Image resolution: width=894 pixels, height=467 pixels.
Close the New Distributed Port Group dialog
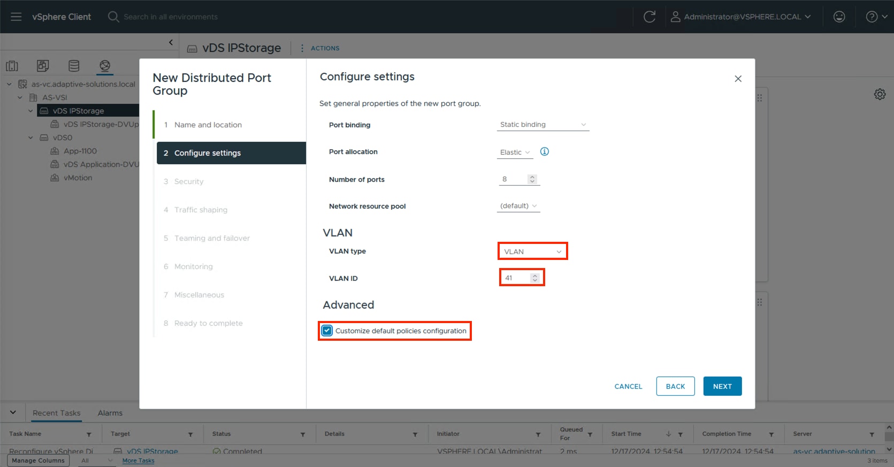tap(738, 79)
